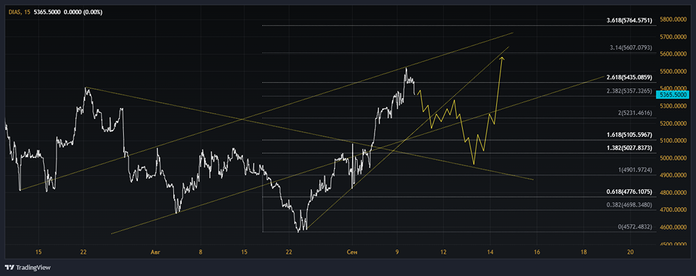Click the 5700.0000 price axis tick

coord(674,37)
